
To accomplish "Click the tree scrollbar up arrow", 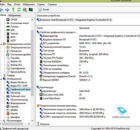I will pyautogui.click(x=32, y=20).
